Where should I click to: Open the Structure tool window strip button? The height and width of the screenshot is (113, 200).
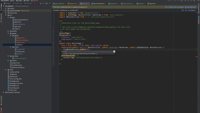(1, 18)
